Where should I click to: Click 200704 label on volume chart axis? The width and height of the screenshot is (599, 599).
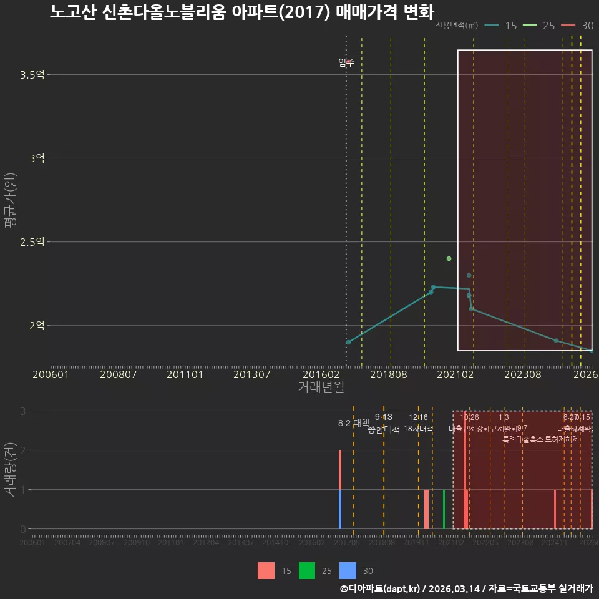click(67, 542)
